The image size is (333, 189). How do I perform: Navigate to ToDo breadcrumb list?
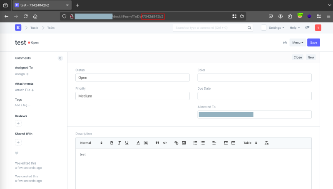coord(51,28)
